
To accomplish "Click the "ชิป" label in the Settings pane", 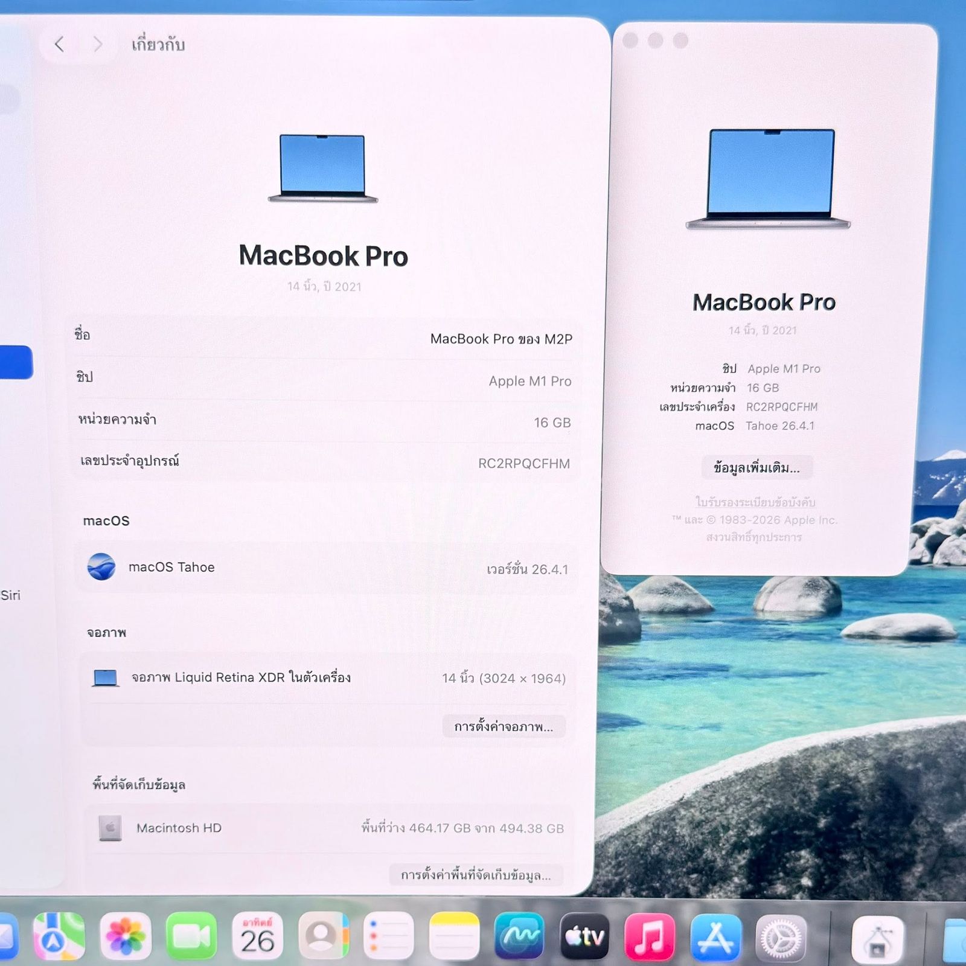I will click(85, 377).
